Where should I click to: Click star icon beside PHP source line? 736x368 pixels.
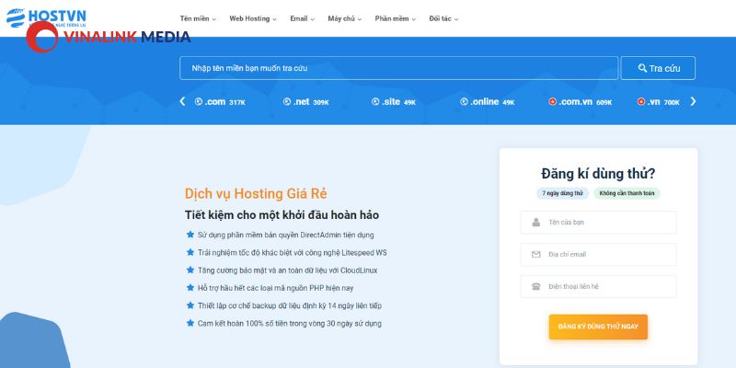[190, 287]
